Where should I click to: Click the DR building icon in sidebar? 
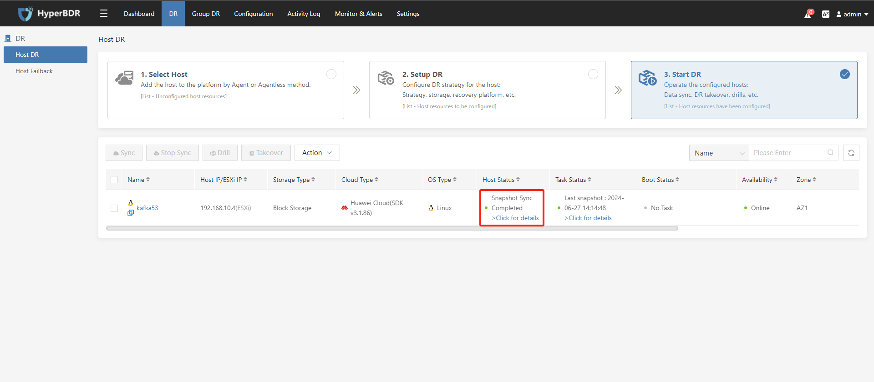point(8,38)
